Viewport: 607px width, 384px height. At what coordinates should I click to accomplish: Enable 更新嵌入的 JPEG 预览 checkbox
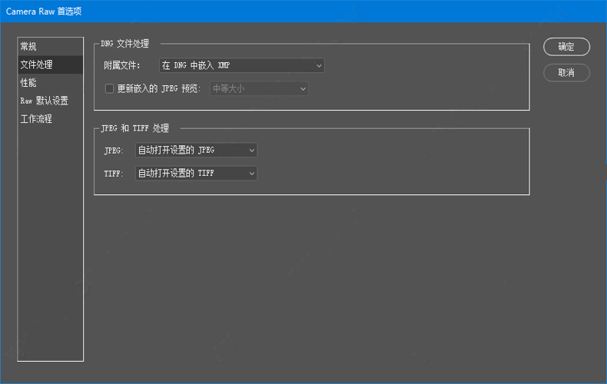(110, 88)
